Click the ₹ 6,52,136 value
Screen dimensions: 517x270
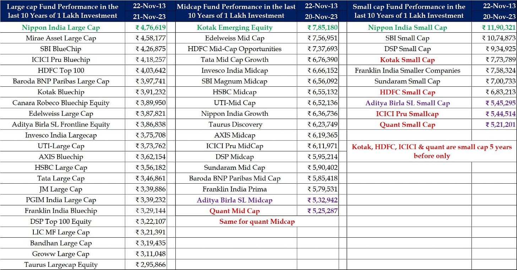click(323, 103)
